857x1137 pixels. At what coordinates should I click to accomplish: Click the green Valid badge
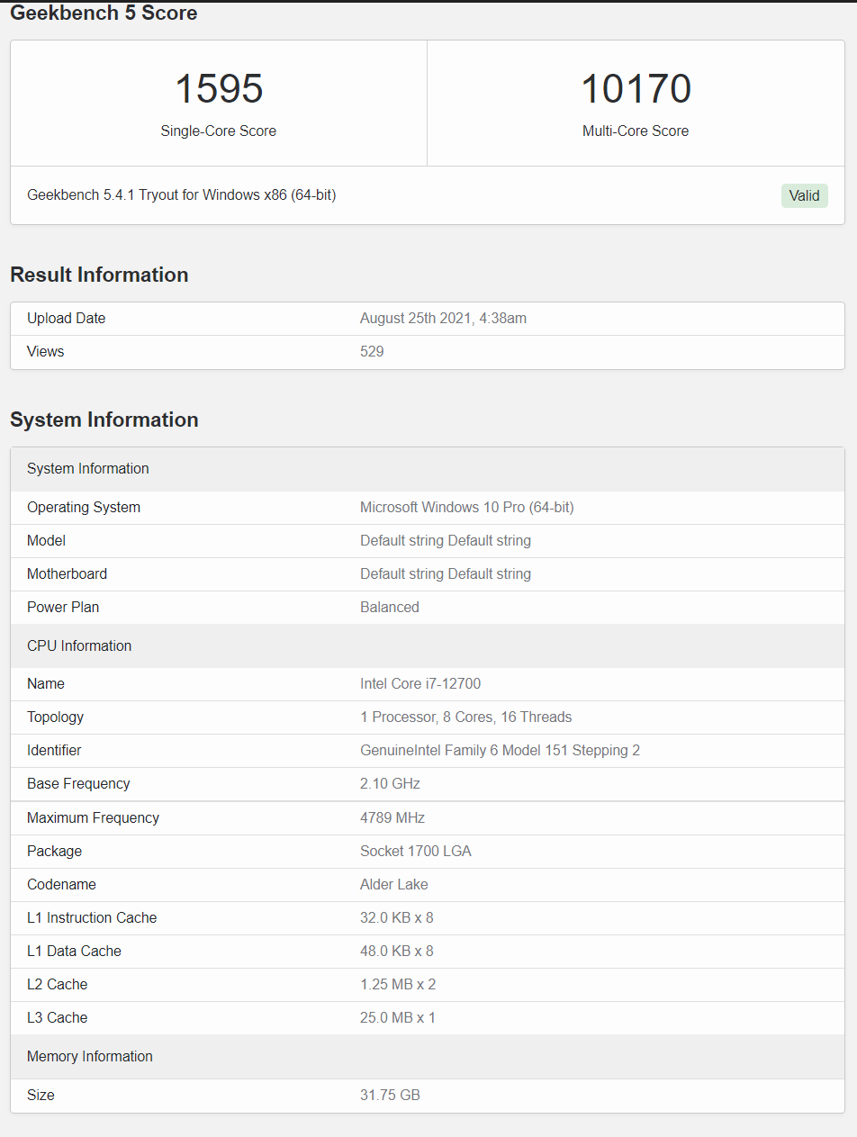click(804, 195)
